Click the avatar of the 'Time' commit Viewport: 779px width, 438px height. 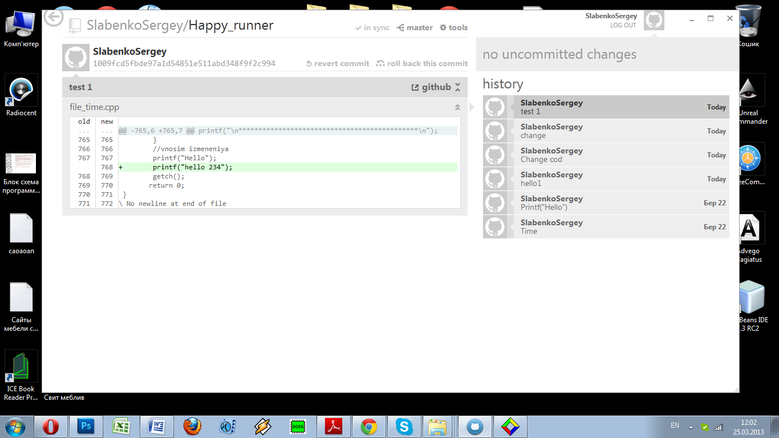[x=494, y=227]
